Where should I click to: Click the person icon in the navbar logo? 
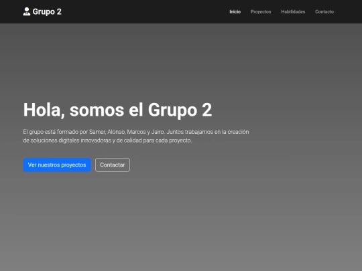[x=27, y=11]
